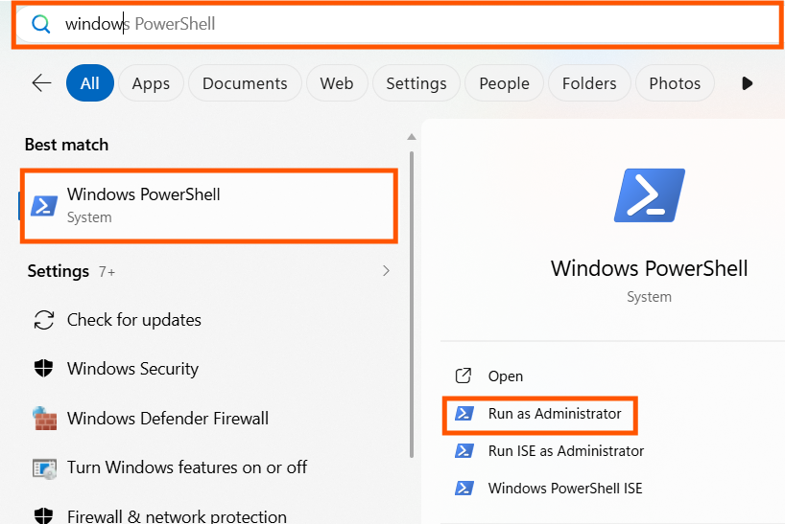The image size is (785, 524).
Task: Click the Check for updates refresh icon
Action: [43, 320]
